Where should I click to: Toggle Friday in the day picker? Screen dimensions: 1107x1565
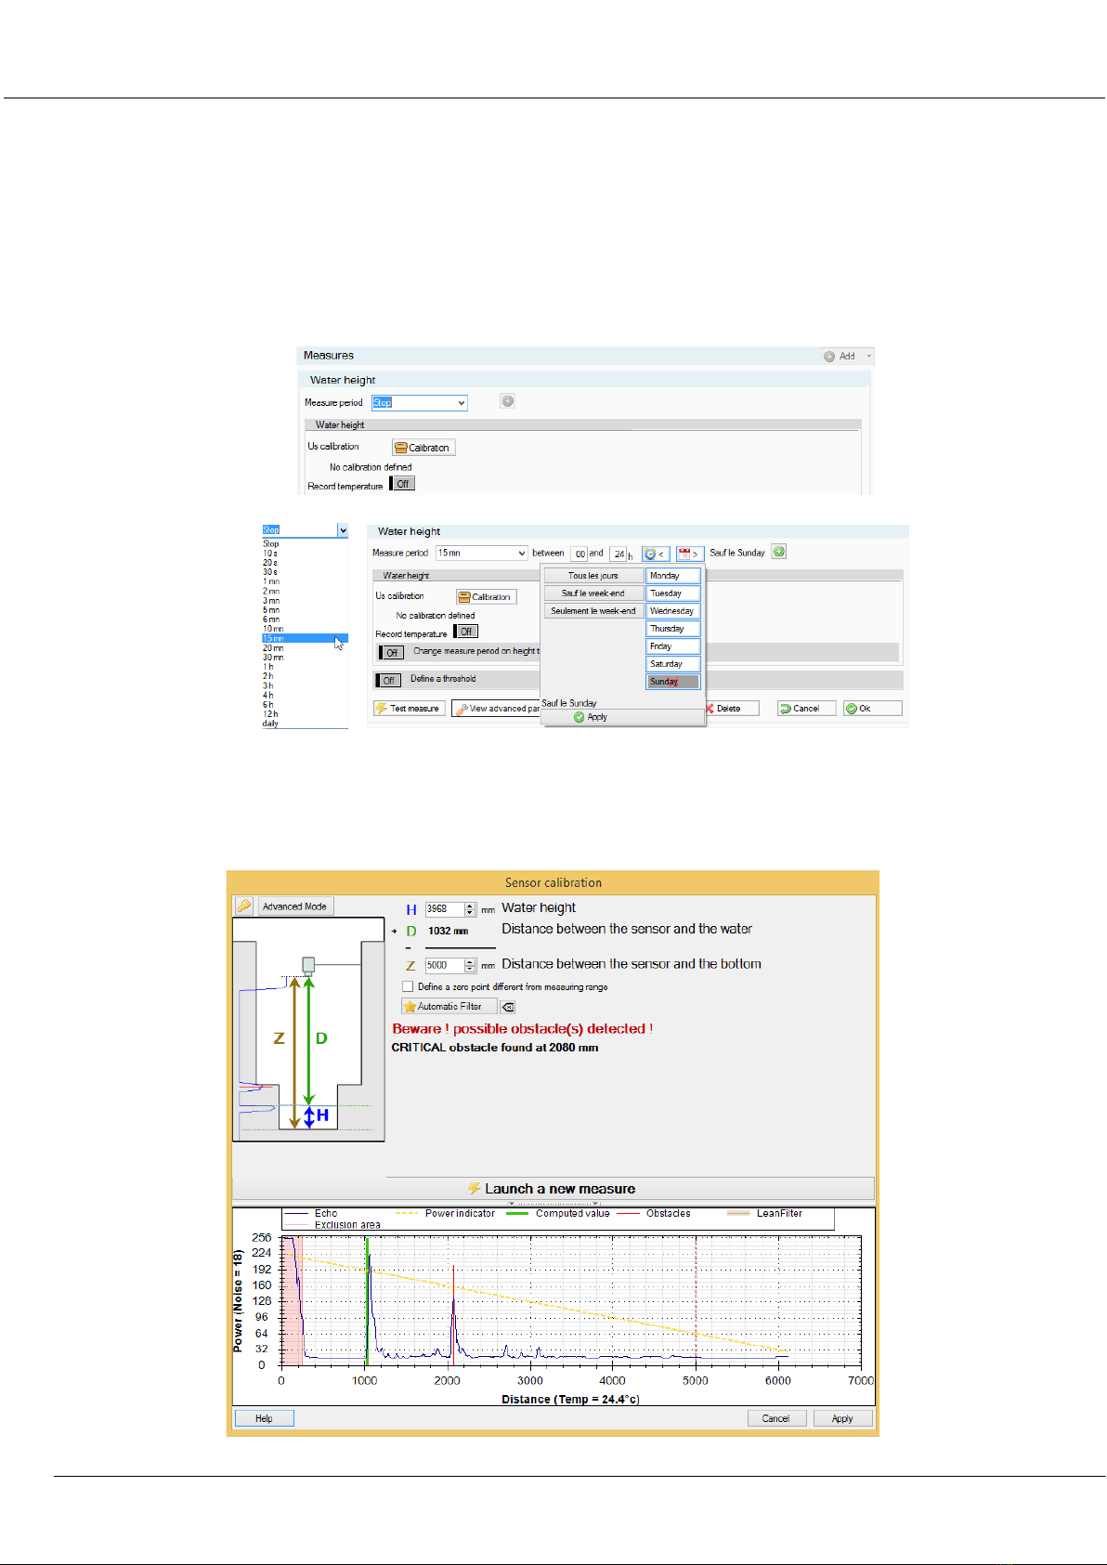[x=673, y=646]
